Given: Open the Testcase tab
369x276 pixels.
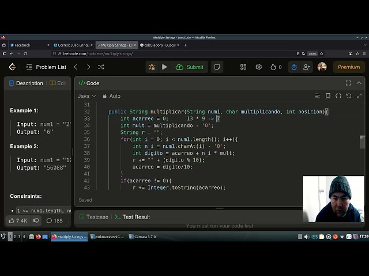Looking at the screenshot, I should (94, 217).
